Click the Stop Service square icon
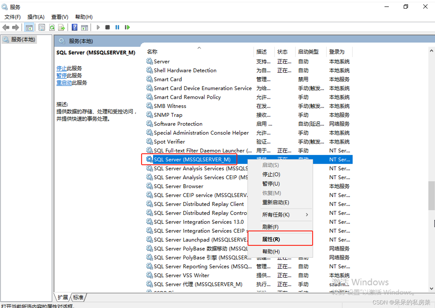The width and height of the screenshot is (435, 308). click(x=107, y=27)
